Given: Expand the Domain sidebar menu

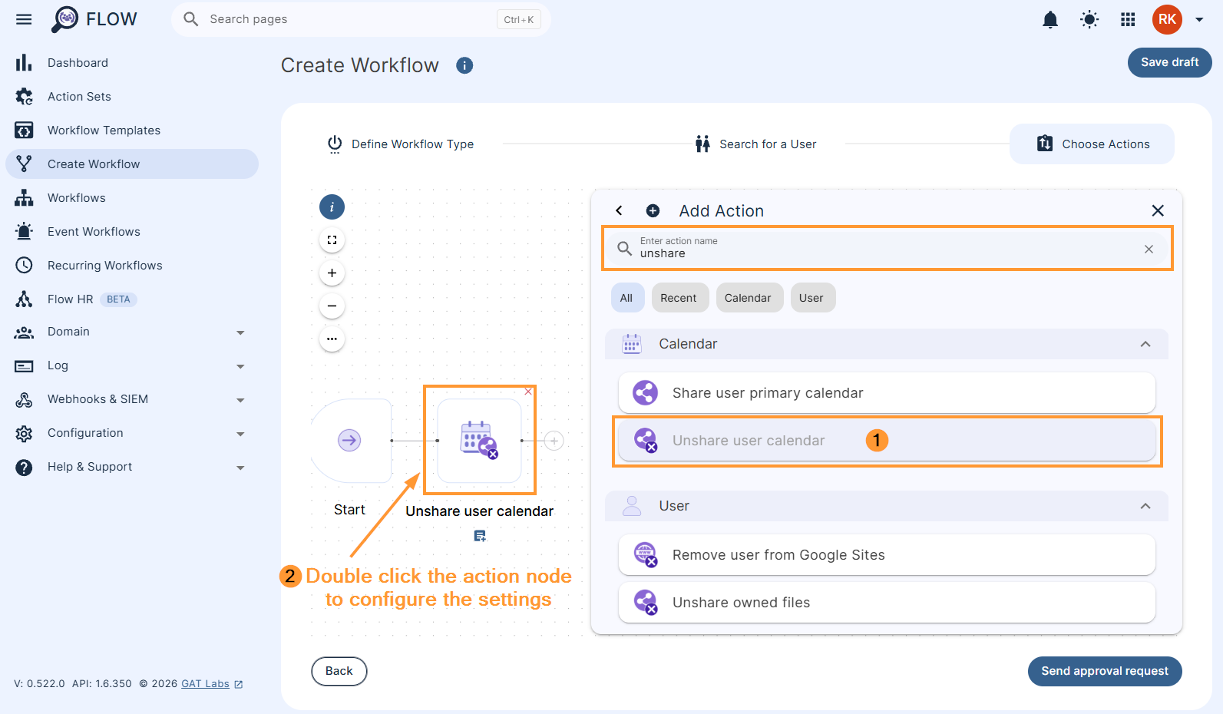Looking at the screenshot, I should coord(240,333).
